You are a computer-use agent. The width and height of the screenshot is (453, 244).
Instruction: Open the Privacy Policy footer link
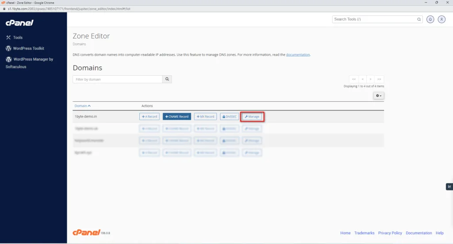pyautogui.click(x=390, y=233)
